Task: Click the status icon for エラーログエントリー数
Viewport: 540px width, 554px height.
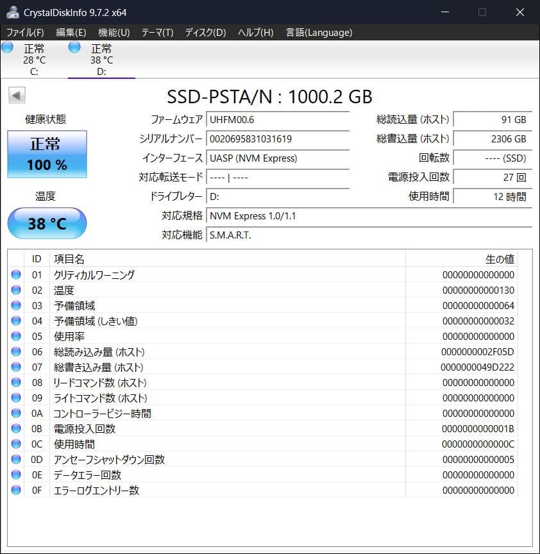Action: pos(15,491)
